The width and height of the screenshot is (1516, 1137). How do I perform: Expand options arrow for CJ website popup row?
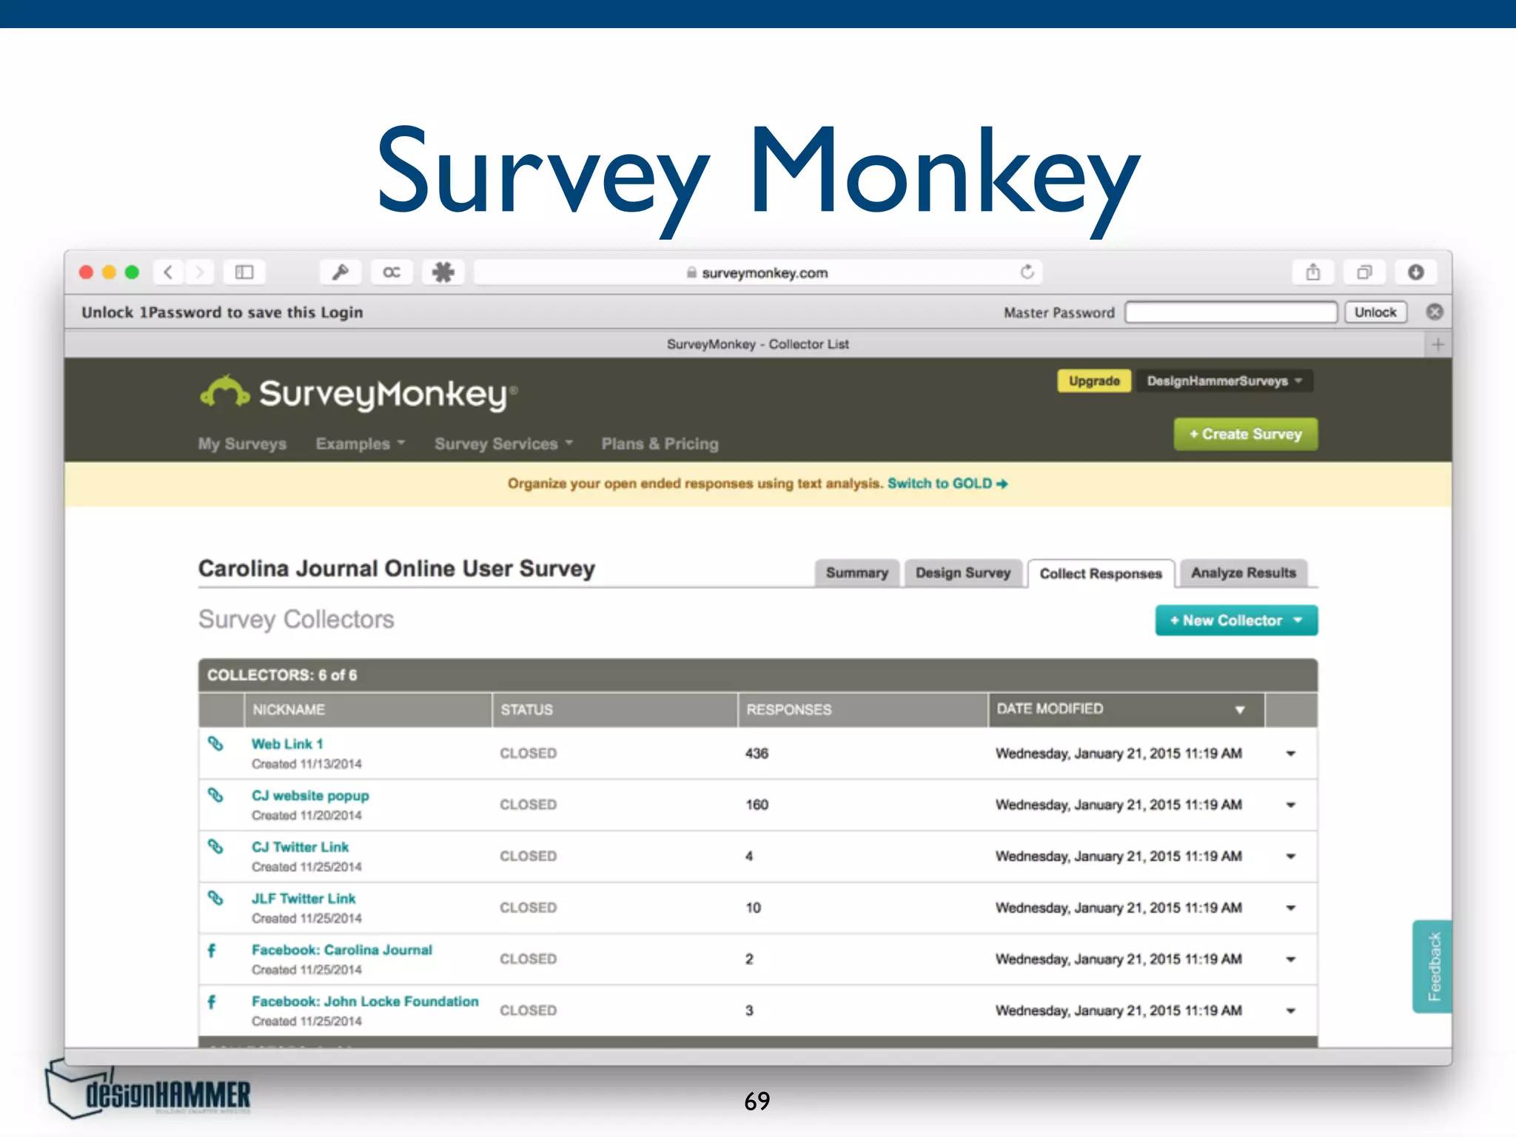pyautogui.click(x=1291, y=805)
